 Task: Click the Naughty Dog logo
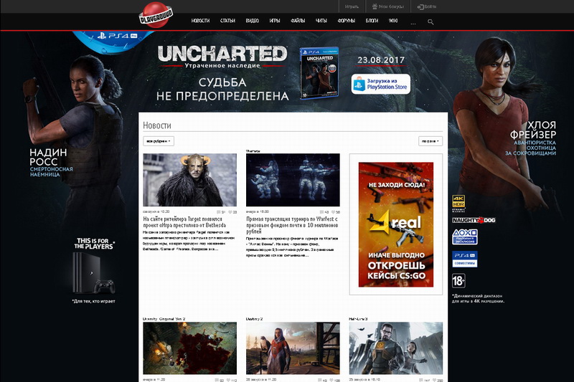click(x=474, y=220)
